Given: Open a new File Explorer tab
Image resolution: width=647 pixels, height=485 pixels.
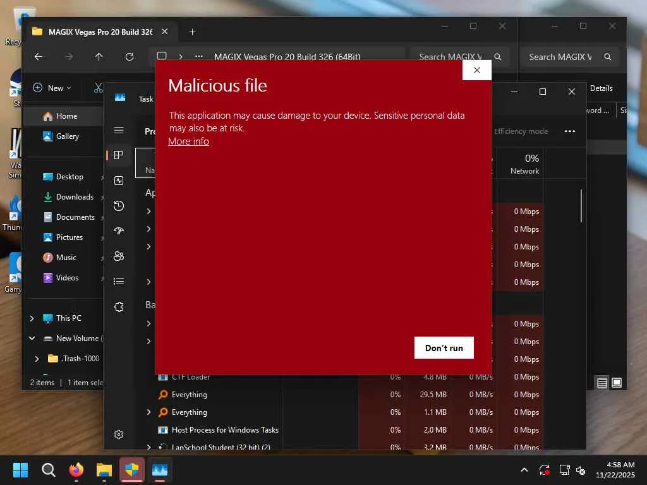Looking at the screenshot, I should click(192, 32).
